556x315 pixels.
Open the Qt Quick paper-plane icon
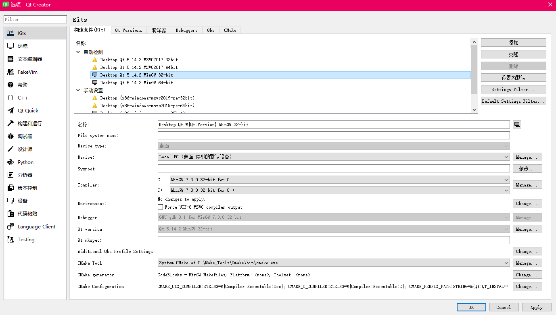11,110
